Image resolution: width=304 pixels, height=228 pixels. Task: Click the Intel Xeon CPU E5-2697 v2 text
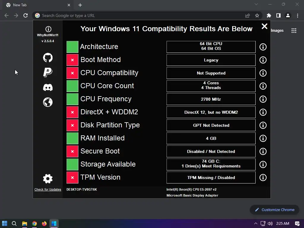(191, 189)
